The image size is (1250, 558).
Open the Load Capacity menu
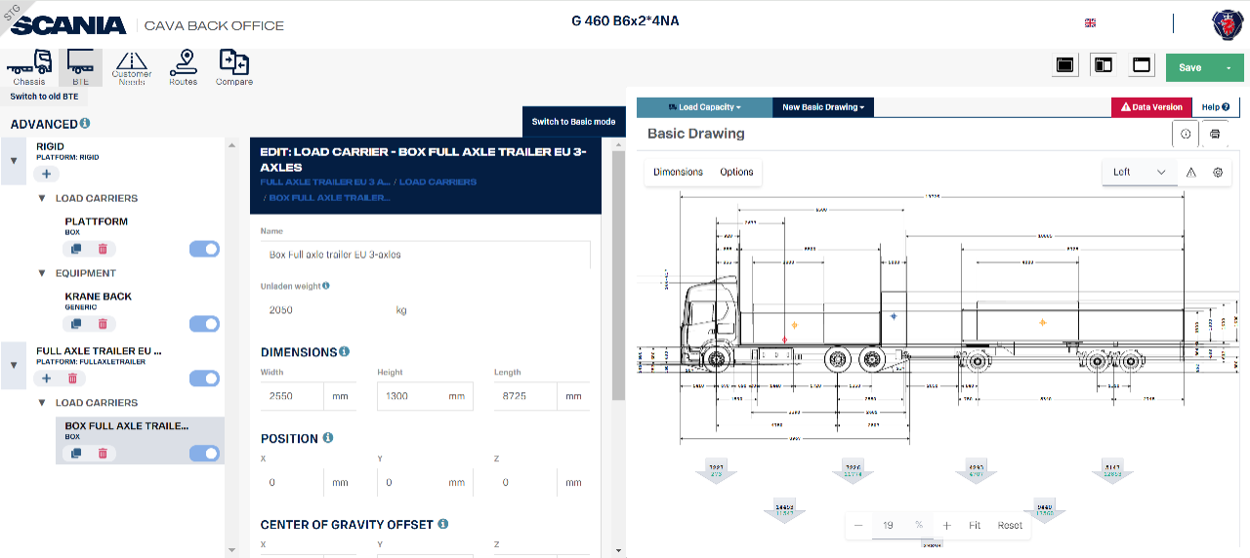click(x=704, y=107)
